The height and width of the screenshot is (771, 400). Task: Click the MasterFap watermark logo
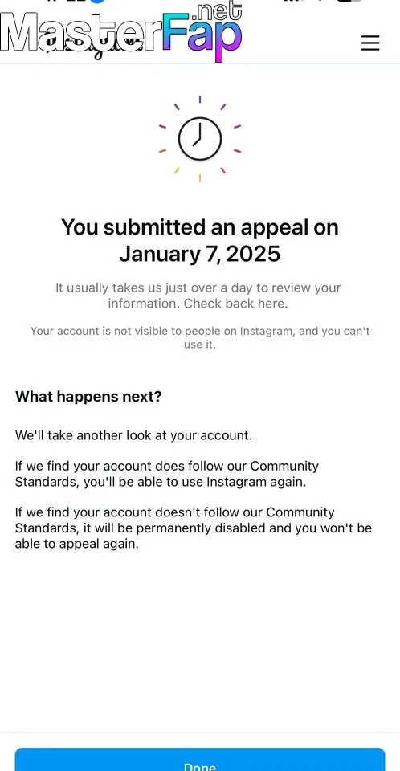[x=121, y=32]
